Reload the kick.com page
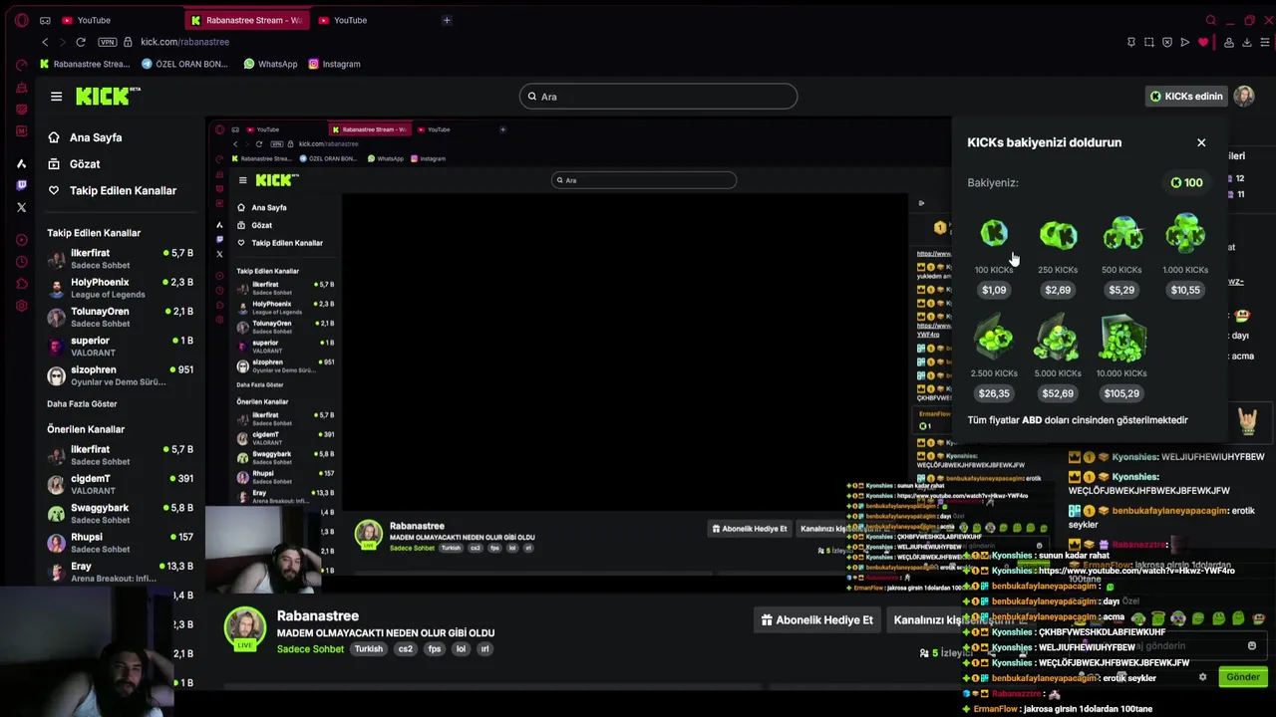The width and height of the screenshot is (1276, 717). pyautogui.click(x=81, y=42)
